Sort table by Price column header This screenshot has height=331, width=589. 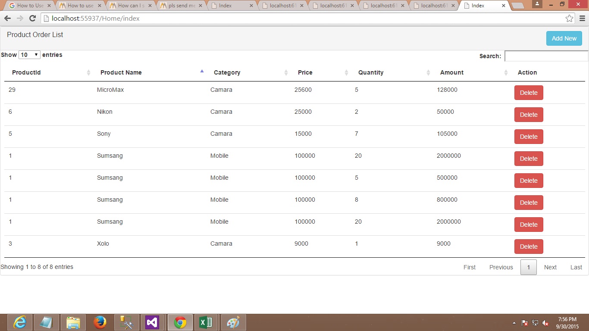pyautogui.click(x=305, y=72)
